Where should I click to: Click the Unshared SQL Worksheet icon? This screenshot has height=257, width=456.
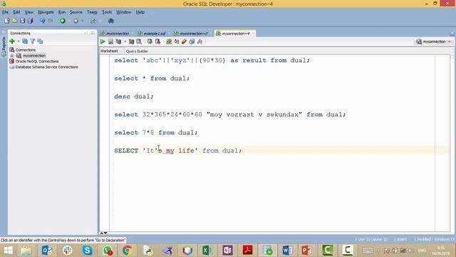click(169, 41)
